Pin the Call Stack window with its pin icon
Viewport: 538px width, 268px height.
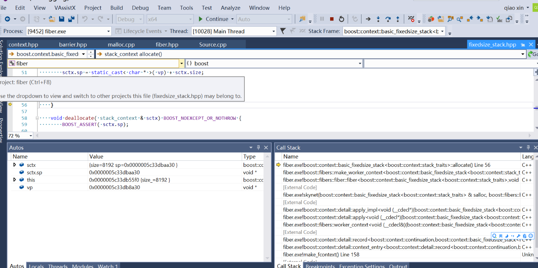[x=528, y=147]
